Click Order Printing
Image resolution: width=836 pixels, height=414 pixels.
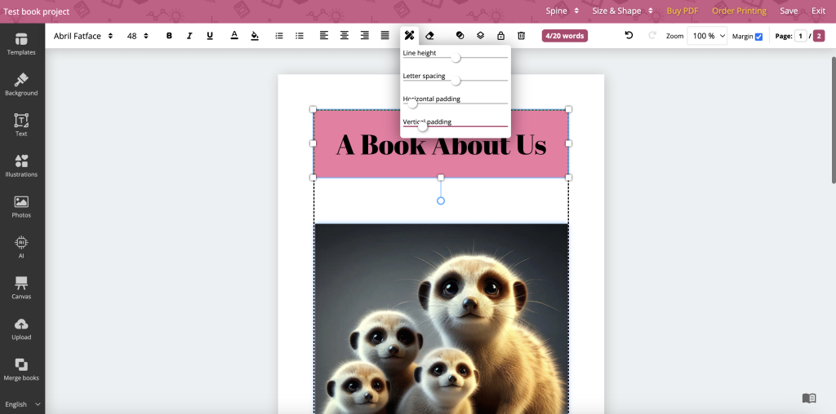[739, 11]
